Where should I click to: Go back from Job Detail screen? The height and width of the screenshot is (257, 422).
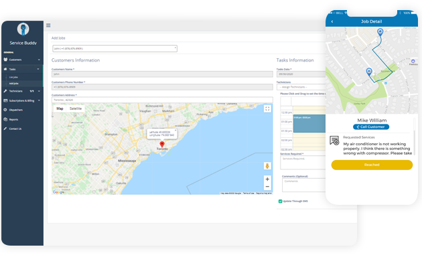[332, 21]
